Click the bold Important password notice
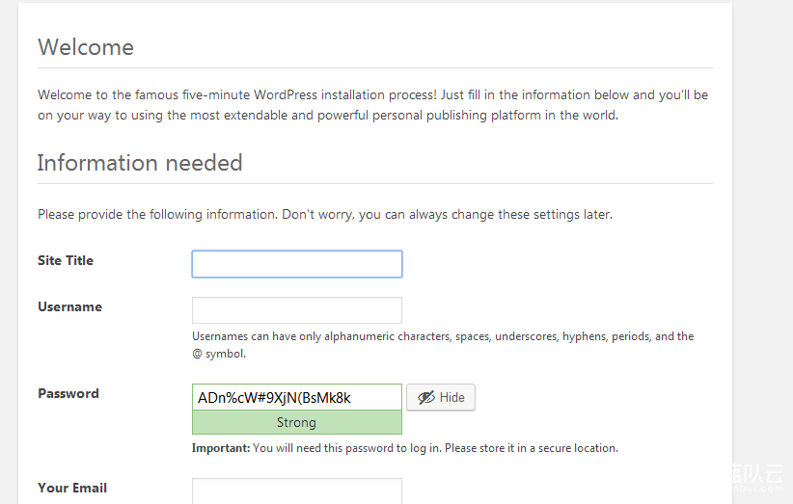Image resolution: width=793 pixels, height=504 pixels. tap(221, 448)
